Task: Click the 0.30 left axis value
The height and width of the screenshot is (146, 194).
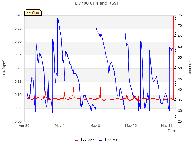Action: (18, 42)
